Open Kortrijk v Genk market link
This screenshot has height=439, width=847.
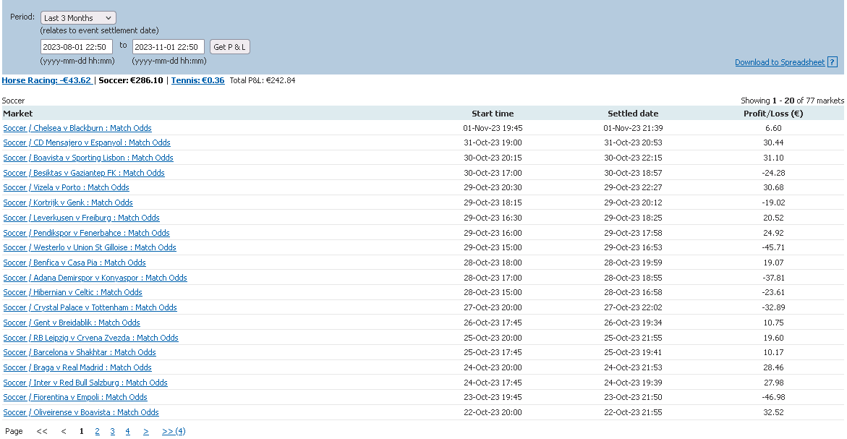tap(68, 203)
